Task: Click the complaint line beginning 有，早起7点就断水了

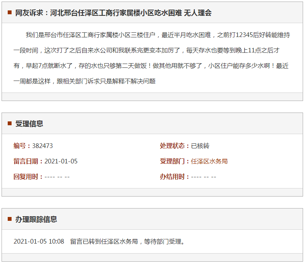Action: 151,66
